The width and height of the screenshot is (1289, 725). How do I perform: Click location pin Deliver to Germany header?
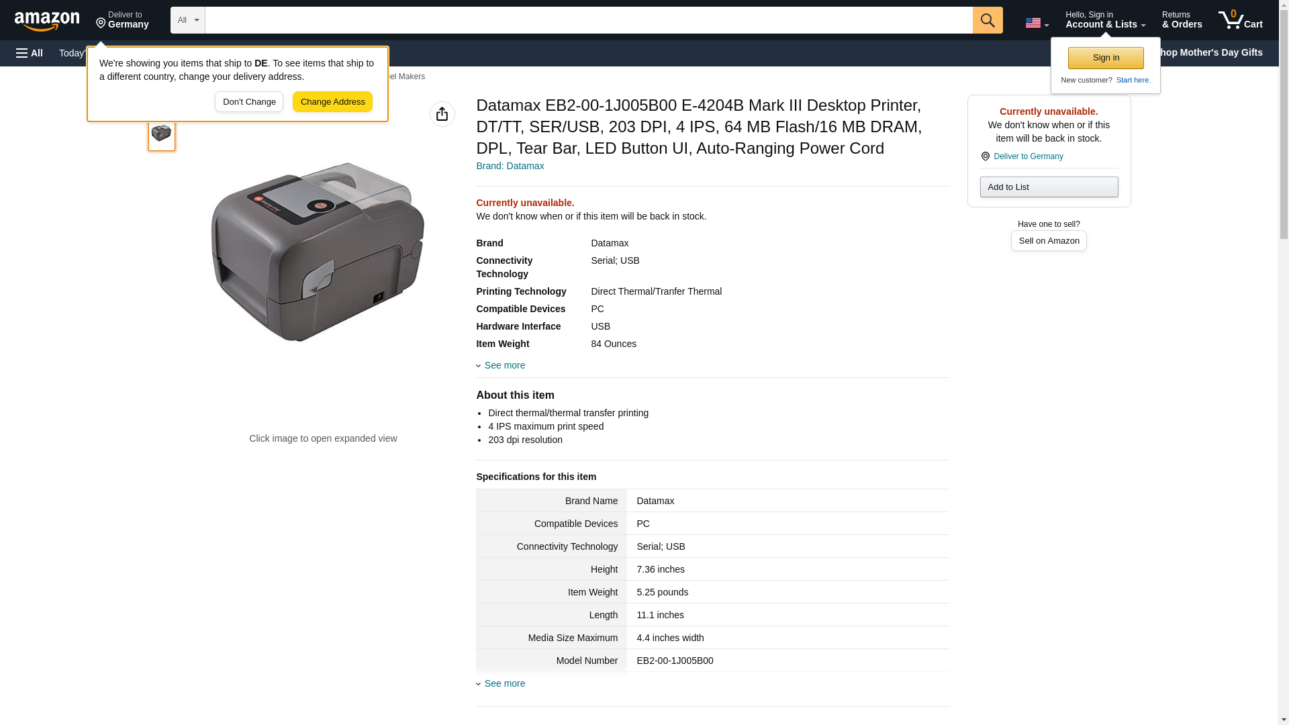click(122, 20)
